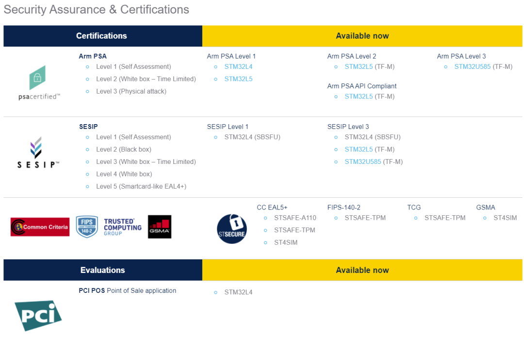Image resolution: width=524 pixels, height=337 pixels.
Task: Click Available now header beside Certifications
Action: tap(362, 36)
